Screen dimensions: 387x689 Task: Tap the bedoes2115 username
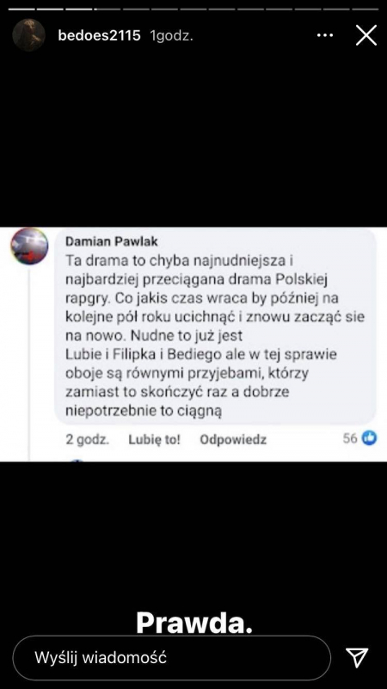tap(99, 35)
